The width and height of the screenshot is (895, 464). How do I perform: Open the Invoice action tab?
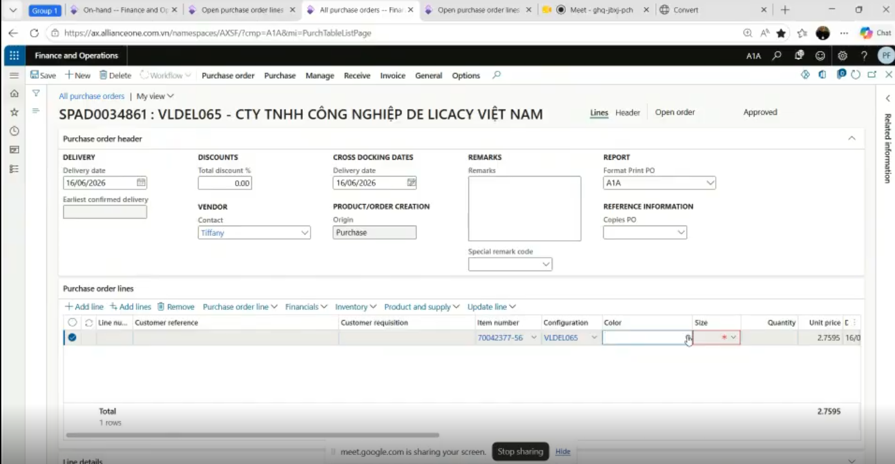point(392,75)
